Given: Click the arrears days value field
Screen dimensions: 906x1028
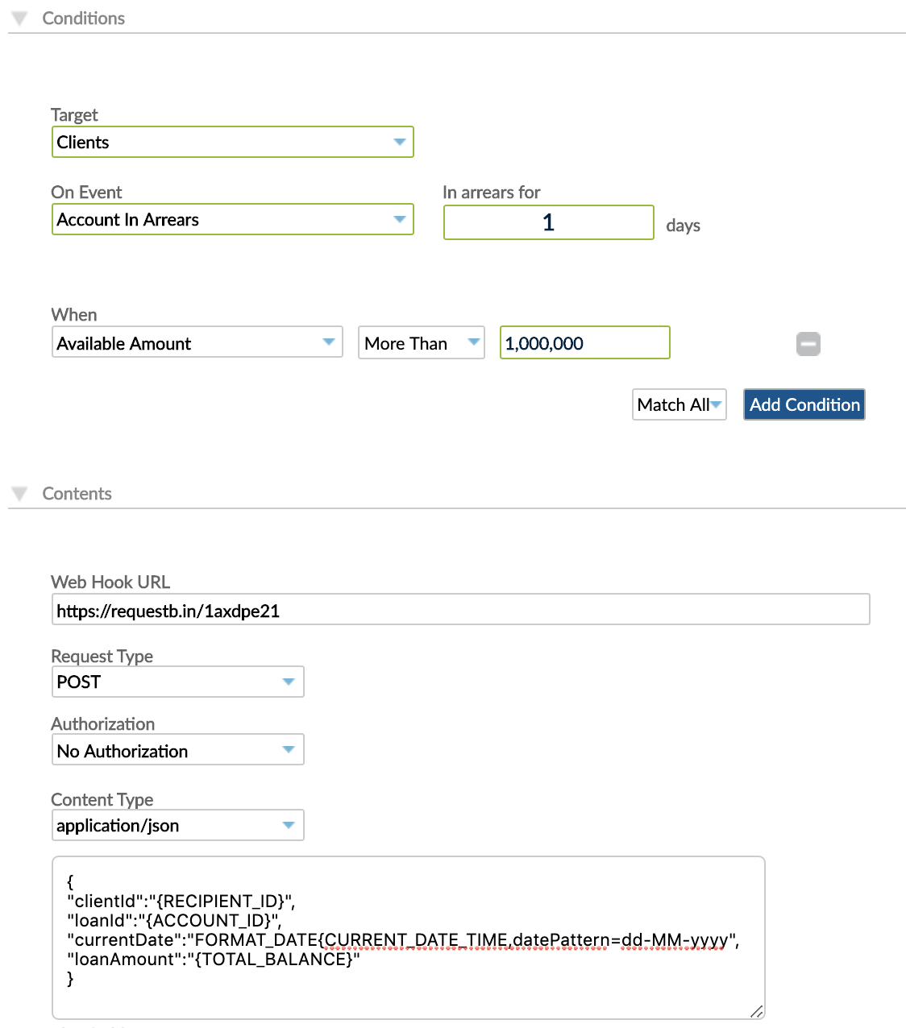Looking at the screenshot, I should [548, 222].
